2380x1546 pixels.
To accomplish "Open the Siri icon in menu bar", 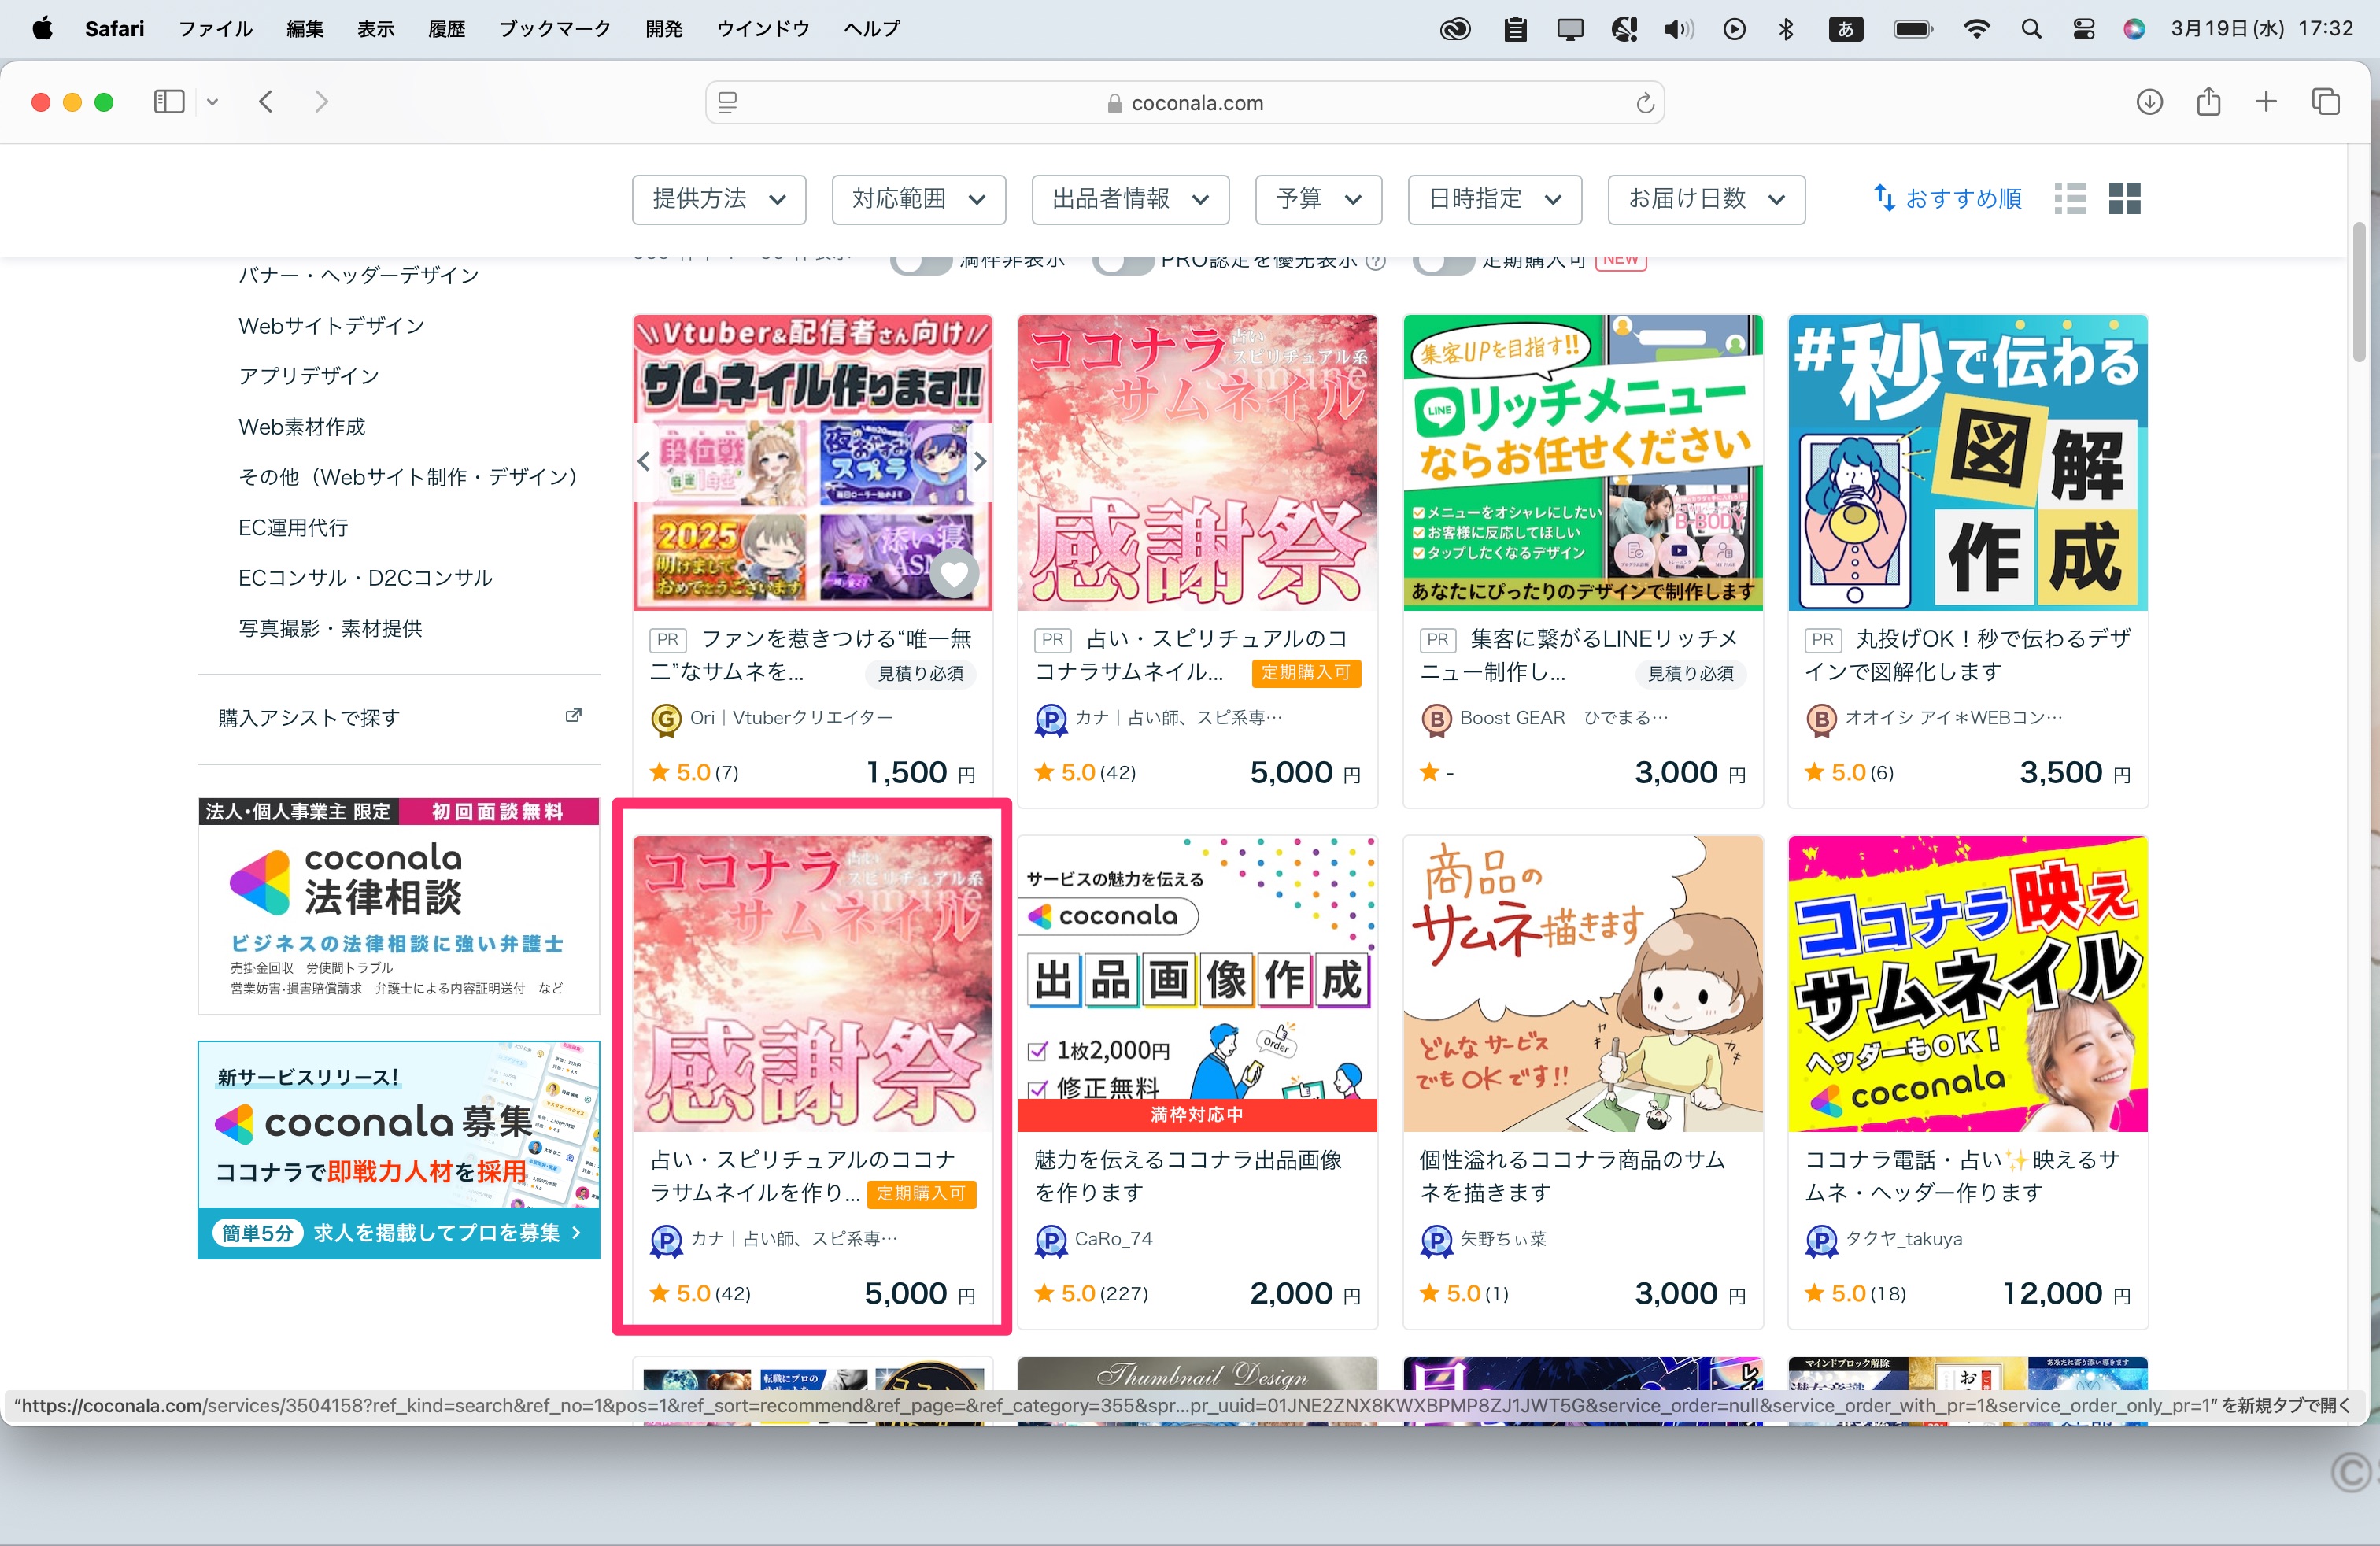I will [x=2134, y=29].
